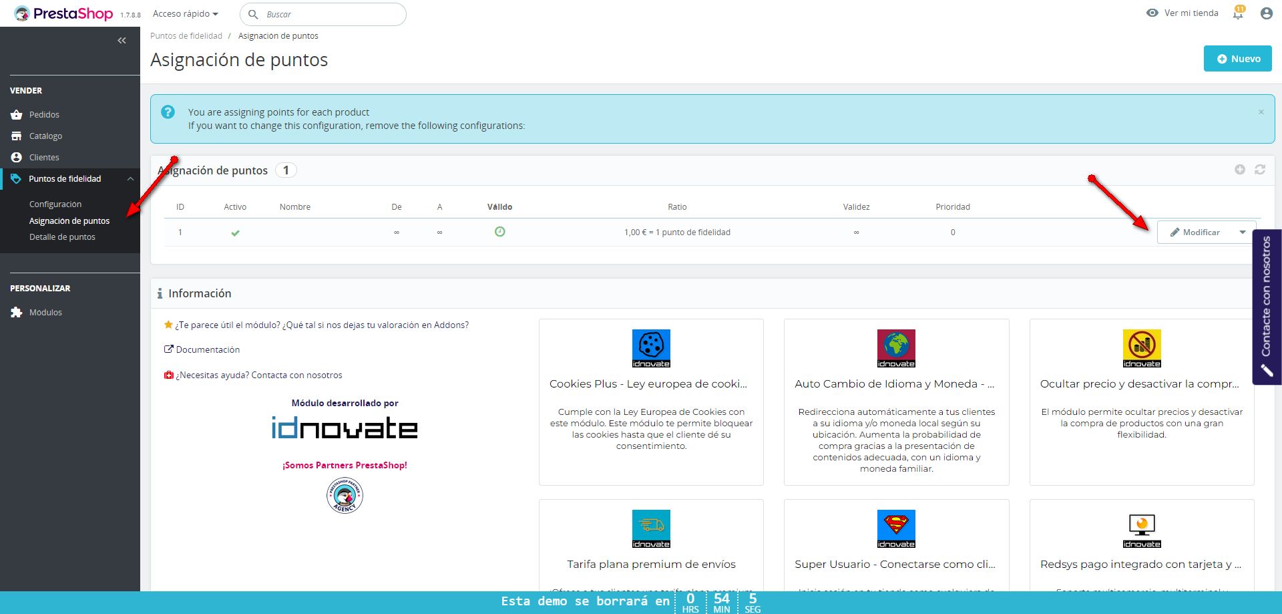Click the Tarifa plana premium de envíos title
1282x614 pixels.
click(x=652, y=565)
